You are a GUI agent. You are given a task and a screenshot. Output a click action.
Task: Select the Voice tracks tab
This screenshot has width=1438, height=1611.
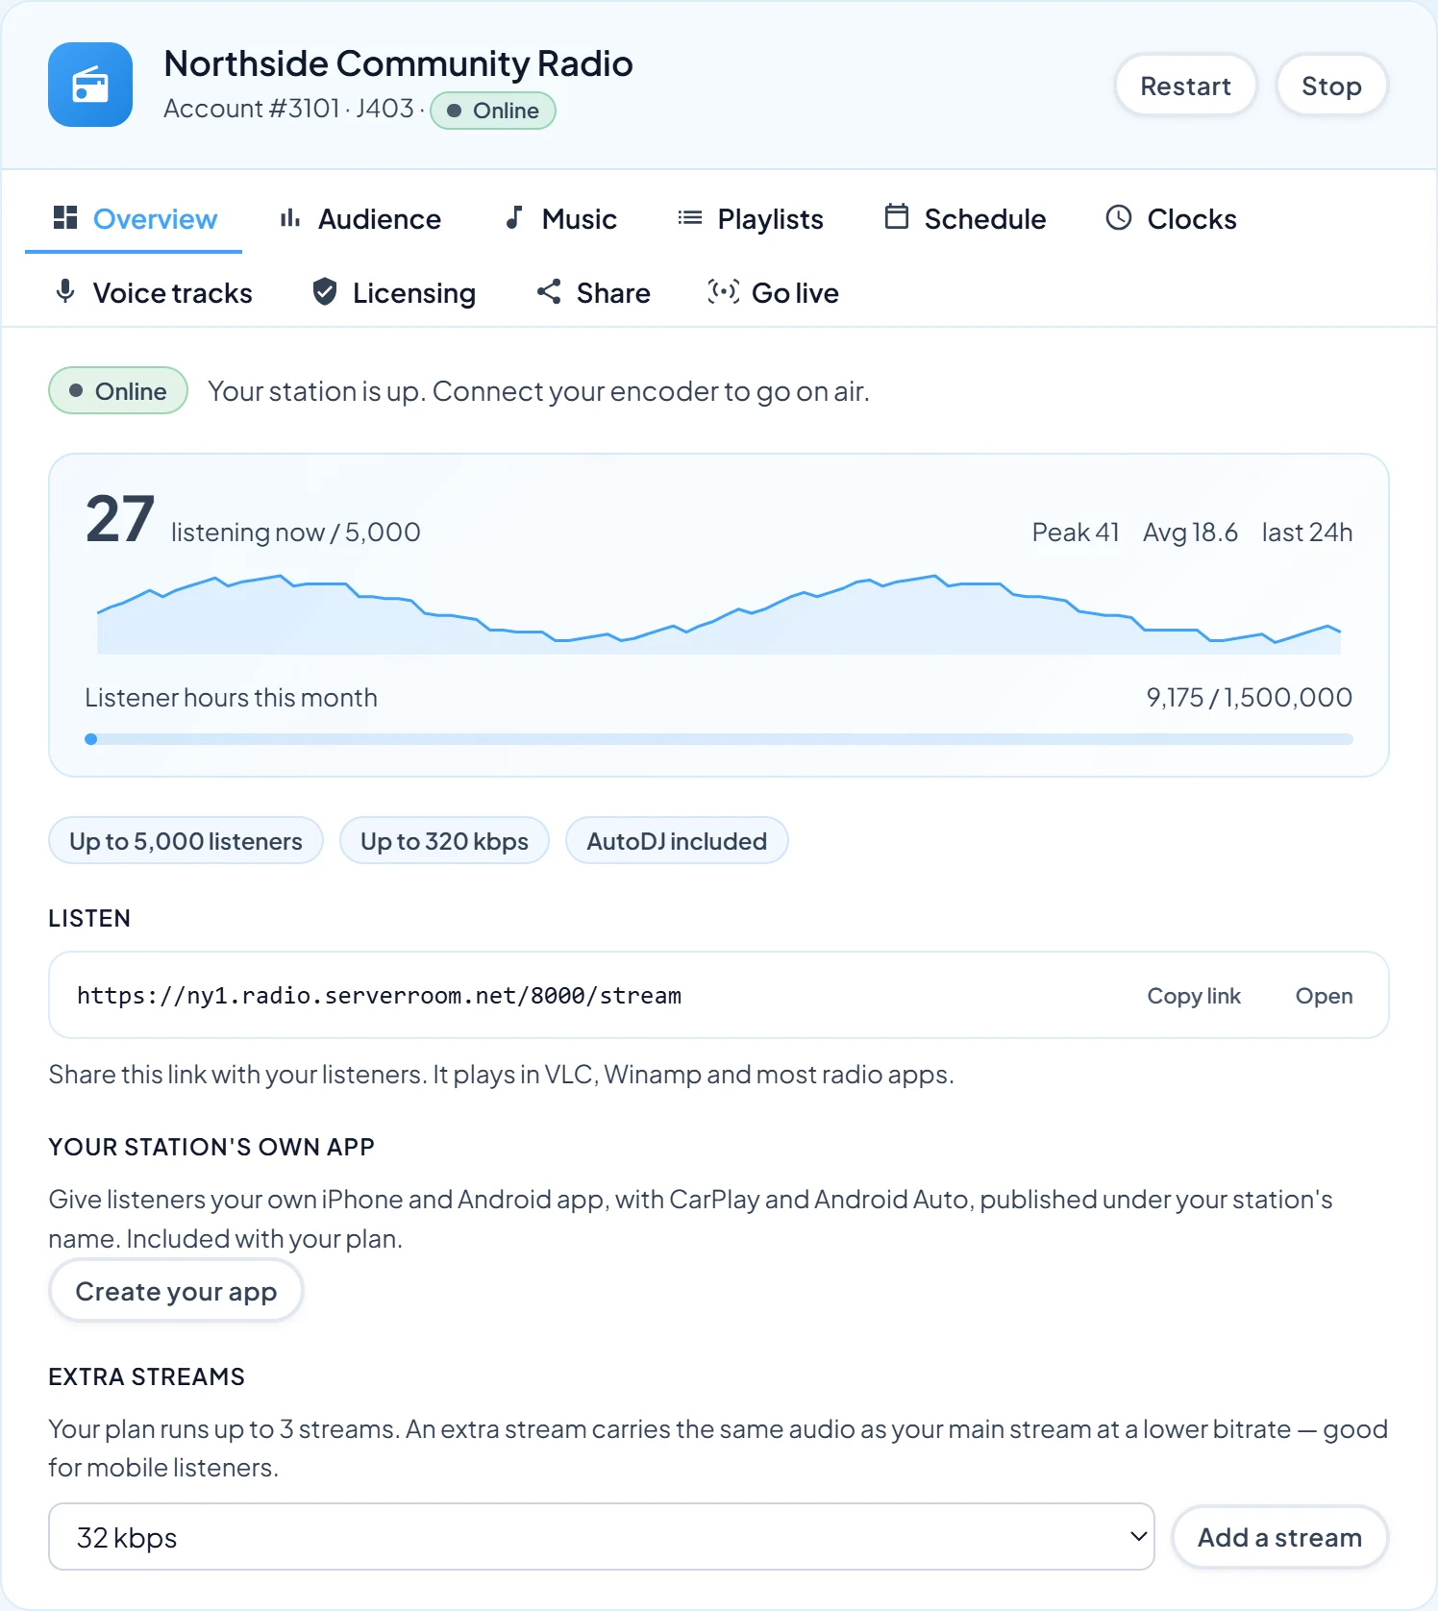coord(153,293)
